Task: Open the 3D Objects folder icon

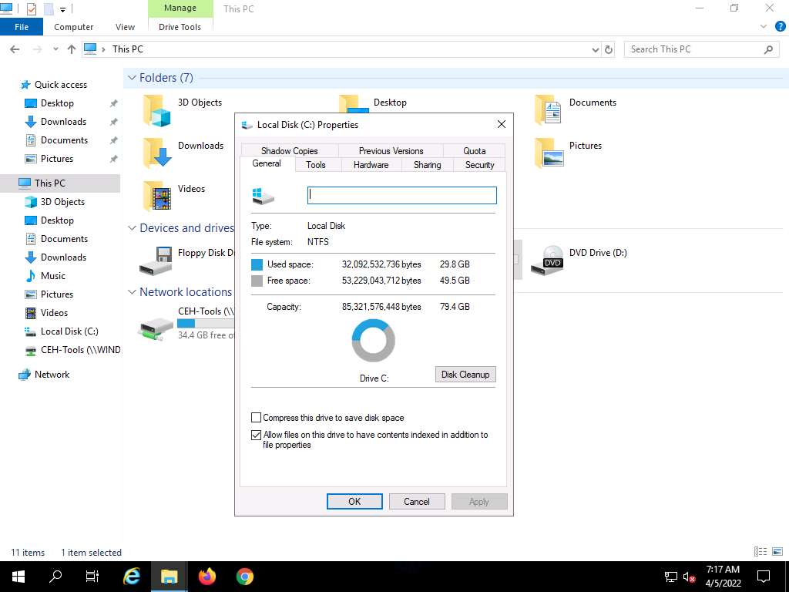Action: point(156,110)
